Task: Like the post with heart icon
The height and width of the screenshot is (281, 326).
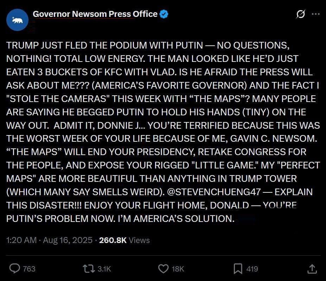Action: [163, 269]
